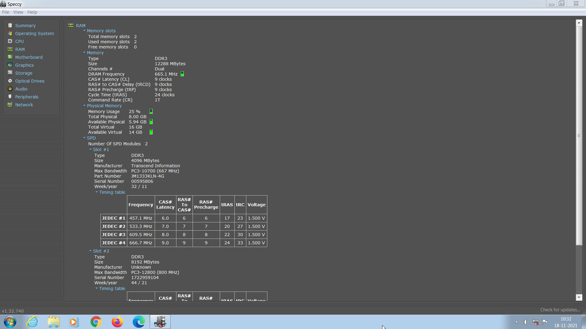Image resolution: width=586 pixels, height=329 pixels.
Task: Collapse the SPD section
Action: click(84, 138)
